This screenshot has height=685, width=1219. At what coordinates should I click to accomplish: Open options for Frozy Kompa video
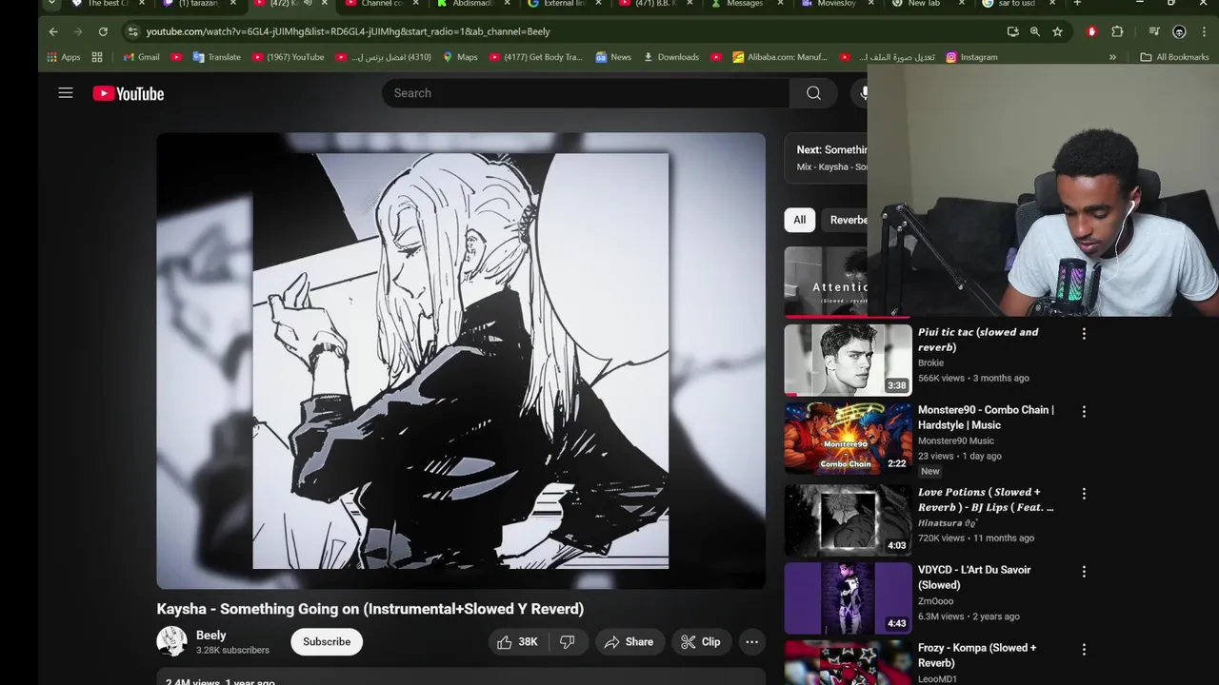click(1084, 650)
